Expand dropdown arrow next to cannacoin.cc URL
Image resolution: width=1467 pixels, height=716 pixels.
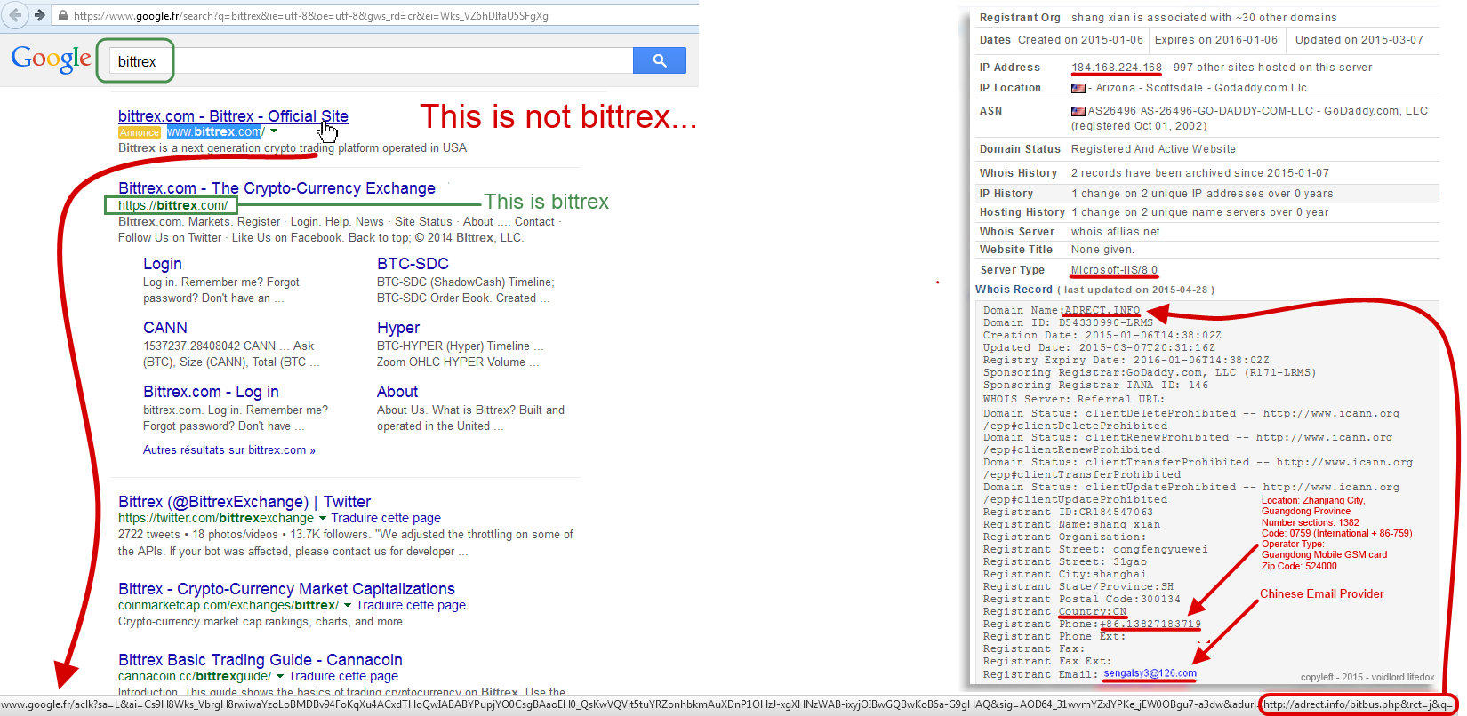(279, 676)
